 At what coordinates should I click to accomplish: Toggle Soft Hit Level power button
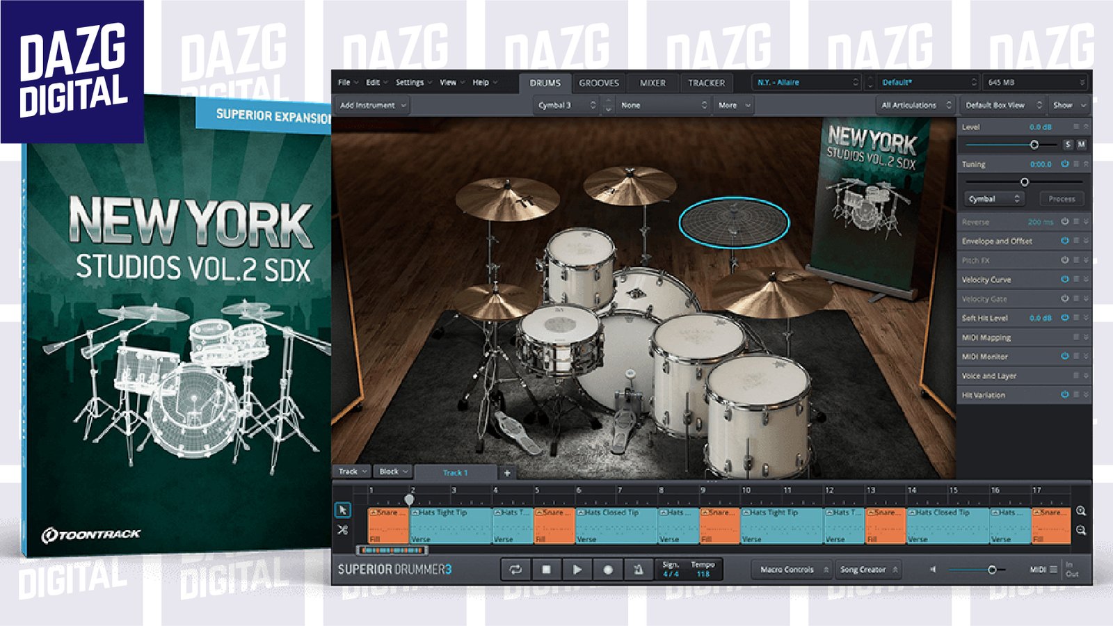click(1065, 318)
